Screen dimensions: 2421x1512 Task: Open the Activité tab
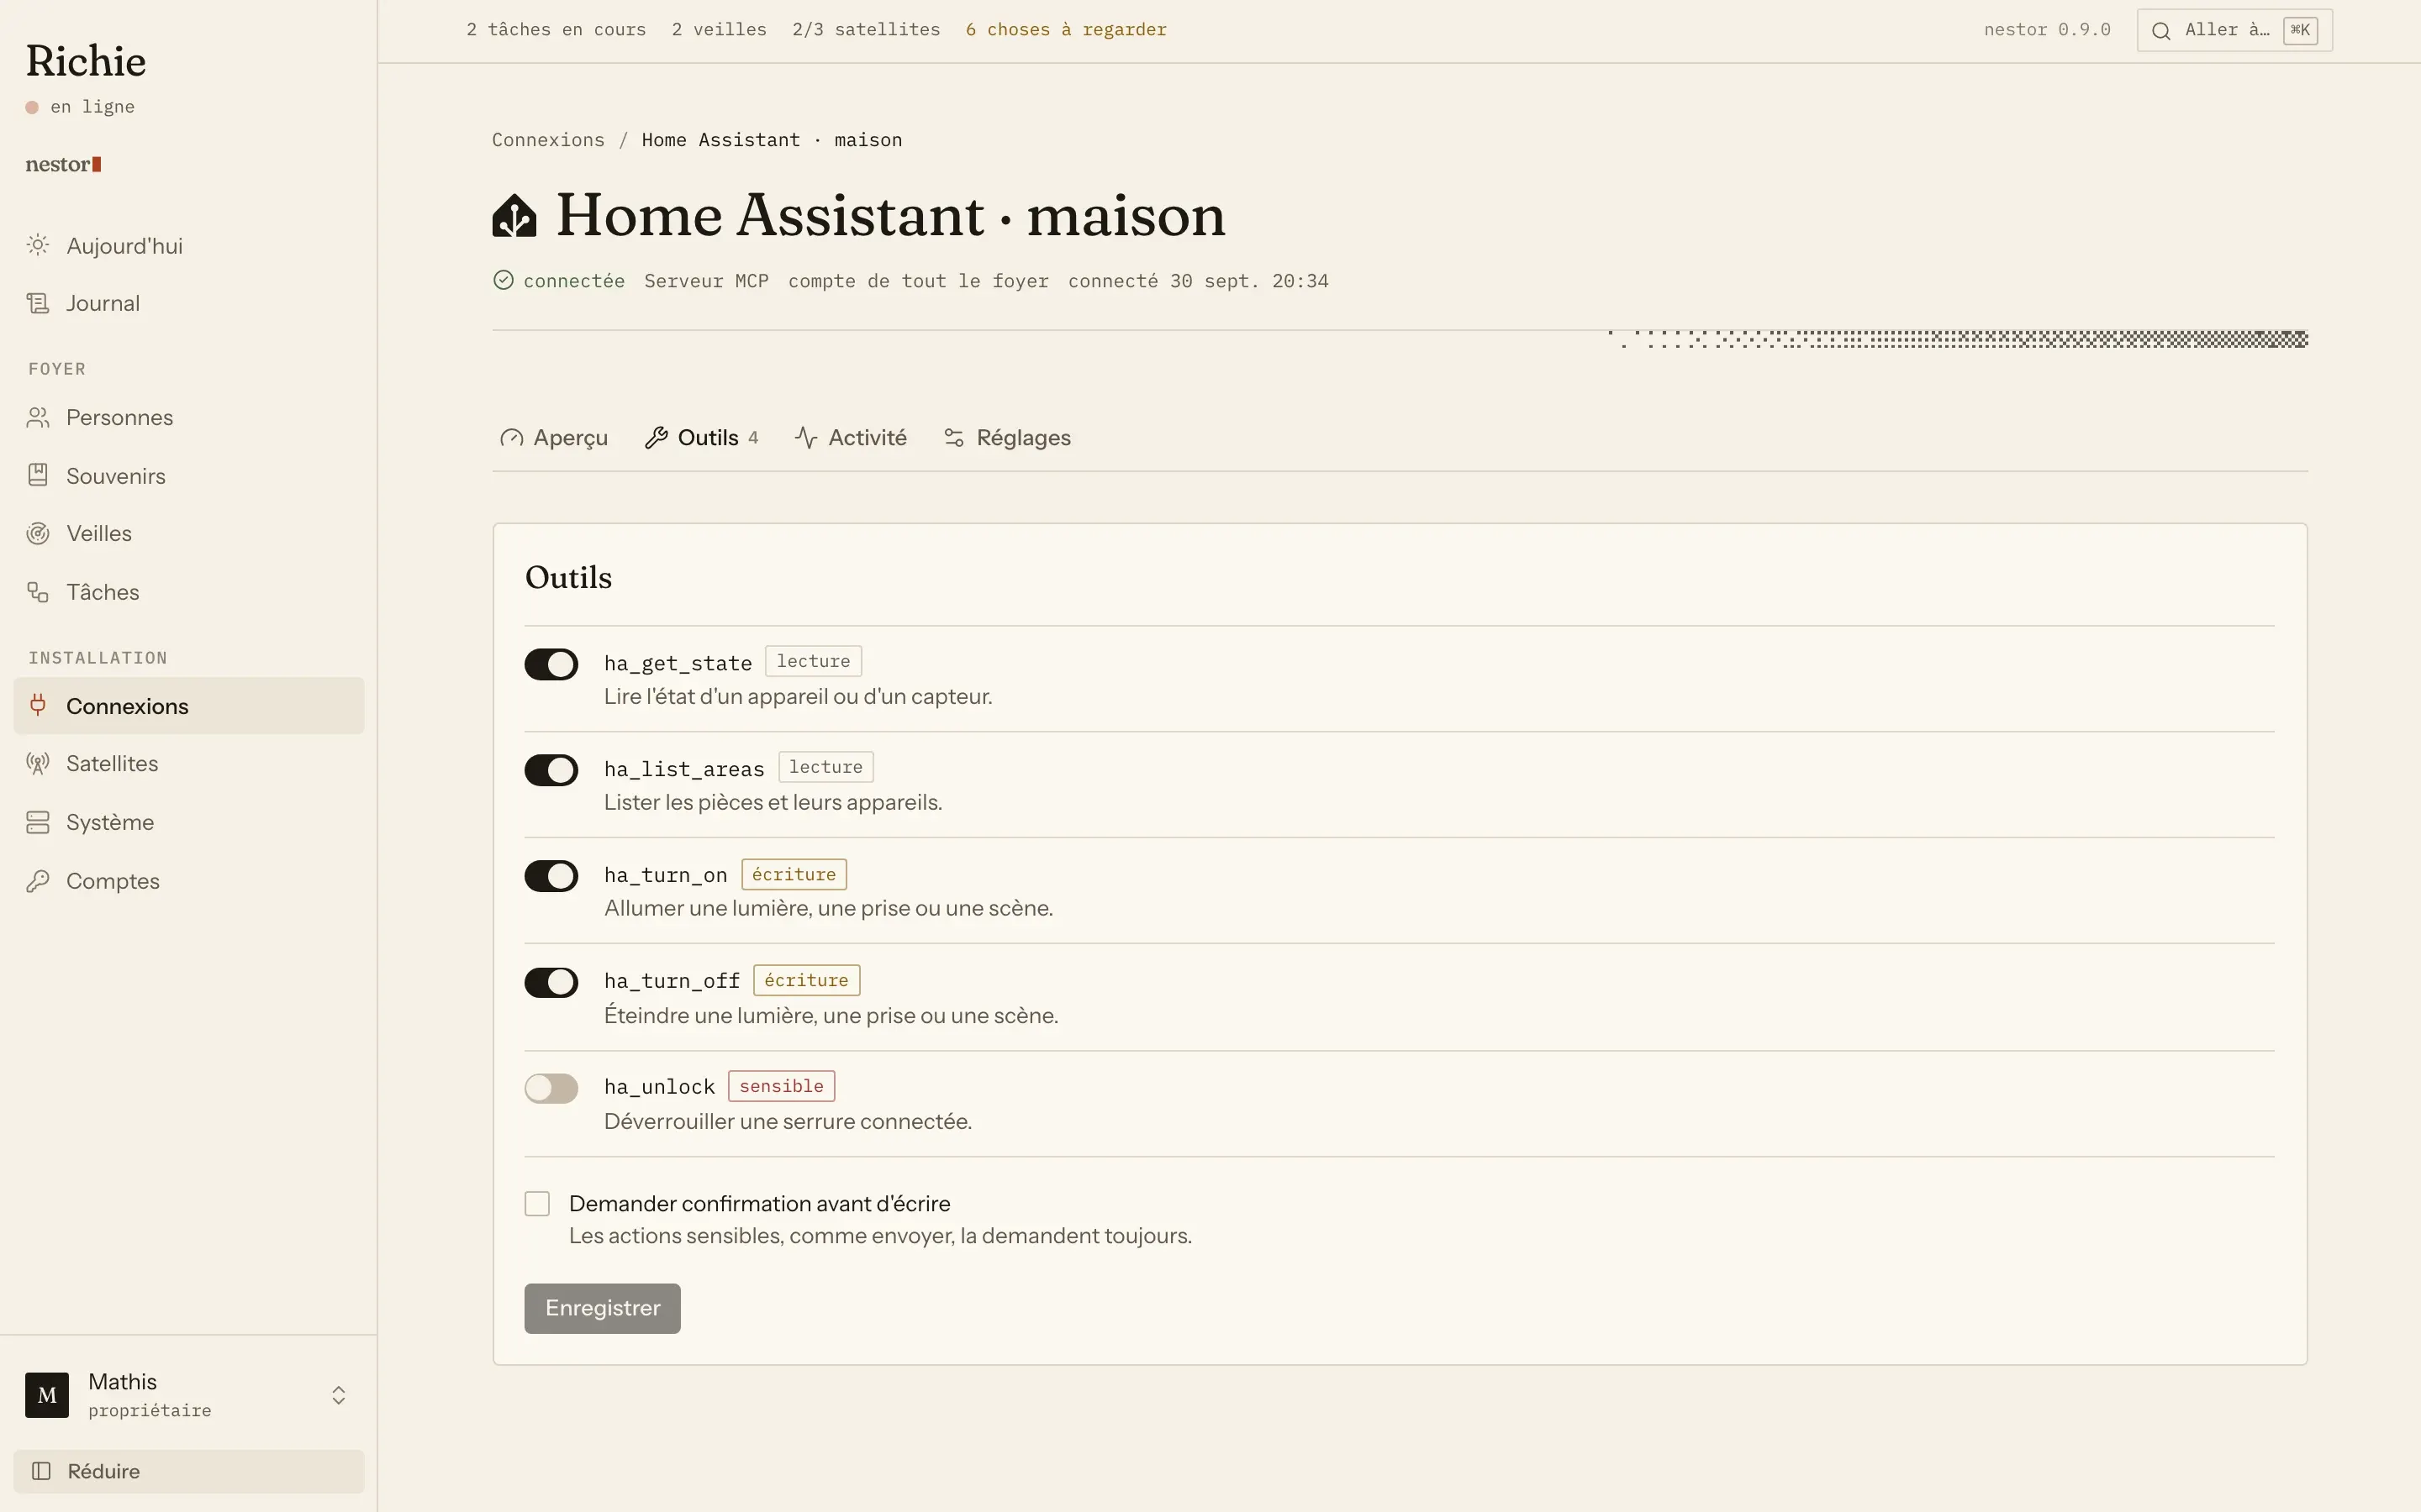point(851,438)
